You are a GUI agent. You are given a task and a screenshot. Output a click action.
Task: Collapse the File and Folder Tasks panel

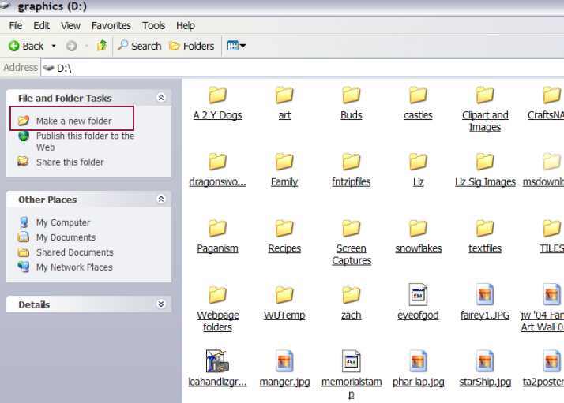161,98
